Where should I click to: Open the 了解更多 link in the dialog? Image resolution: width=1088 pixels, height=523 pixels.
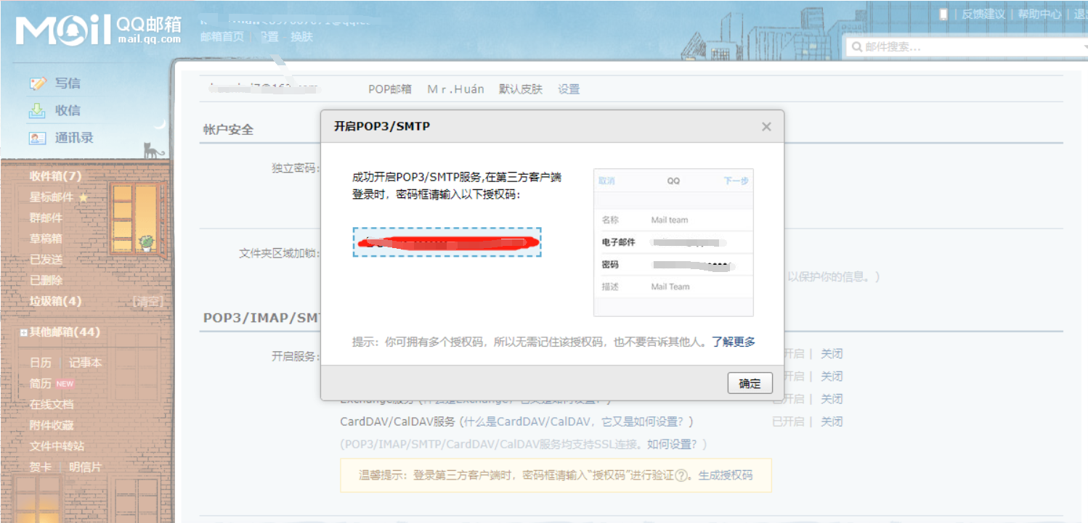[734, 342]
